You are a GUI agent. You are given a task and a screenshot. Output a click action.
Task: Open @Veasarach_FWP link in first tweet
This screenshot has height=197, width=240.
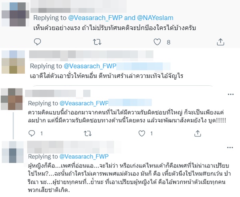pyautogui.click(x=95, y=18)
